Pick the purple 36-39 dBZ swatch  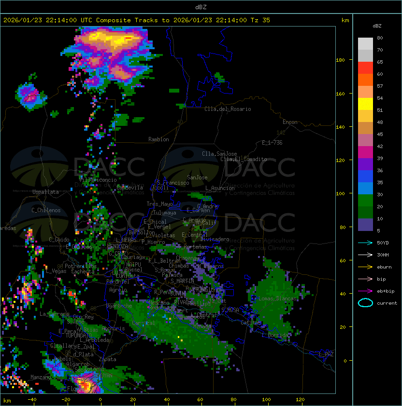(x=365, y=164)
